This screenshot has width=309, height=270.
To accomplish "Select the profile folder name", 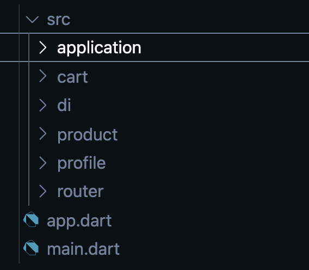I will (82, 163).
